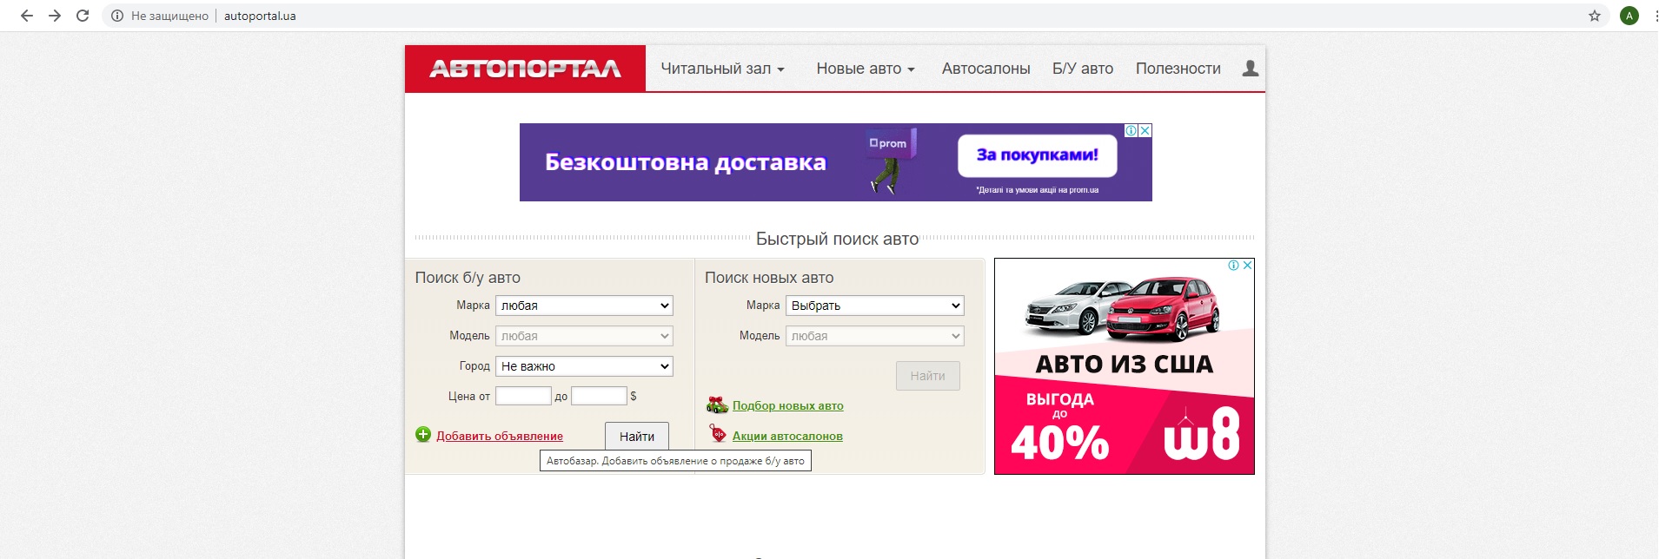Open the Читальный зал menu
The image size is (1659, 559).
(722, 69)
